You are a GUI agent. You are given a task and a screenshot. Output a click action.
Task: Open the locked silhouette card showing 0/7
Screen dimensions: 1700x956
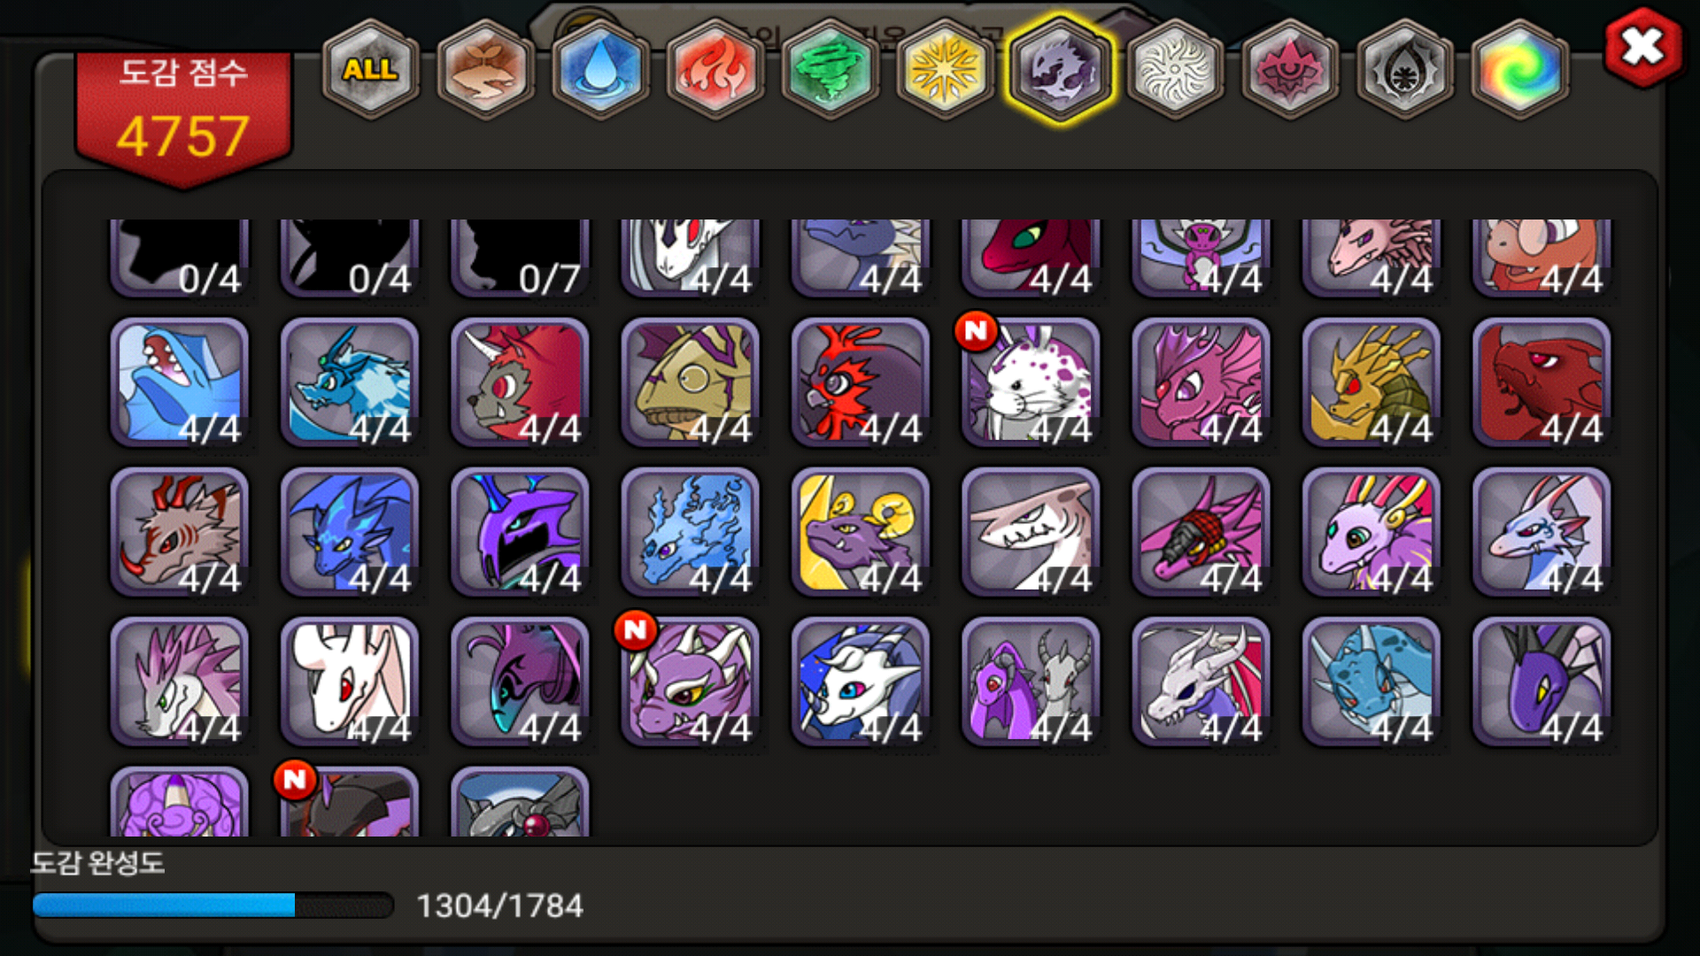[520, 258]
